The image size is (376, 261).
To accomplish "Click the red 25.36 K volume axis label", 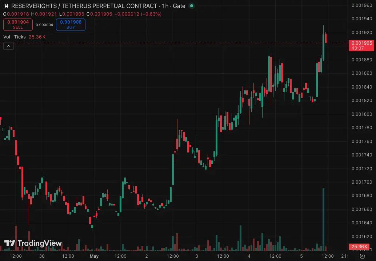I will (359, 246).
